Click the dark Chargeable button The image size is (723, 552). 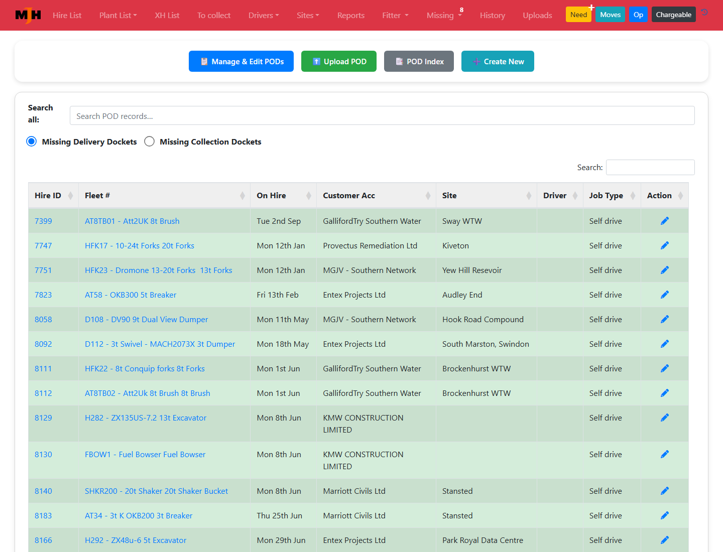coord(673,15)
